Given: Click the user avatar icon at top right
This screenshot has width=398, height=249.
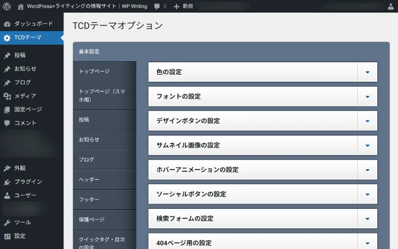Looking at the screenshot, I should 391,7.
